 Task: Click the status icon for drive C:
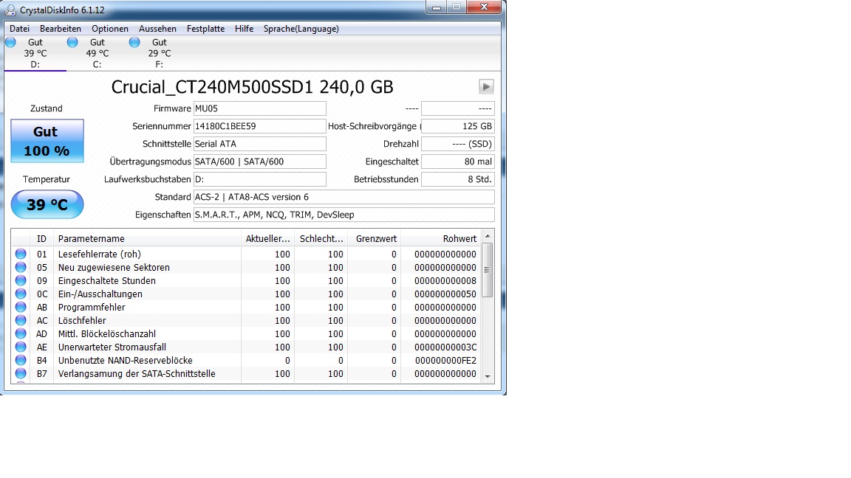point(72,42)
